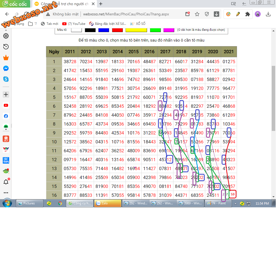279x257 pixels.
Task: Open the extensions puzzle icon
Action: tap(247, 14)
